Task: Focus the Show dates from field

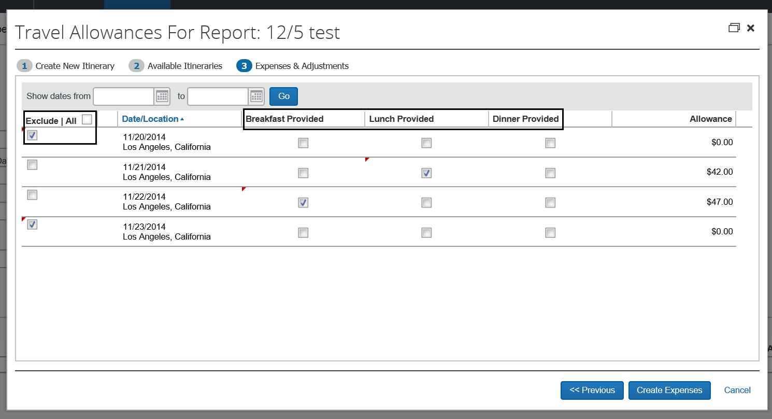Action: [123, 96]
